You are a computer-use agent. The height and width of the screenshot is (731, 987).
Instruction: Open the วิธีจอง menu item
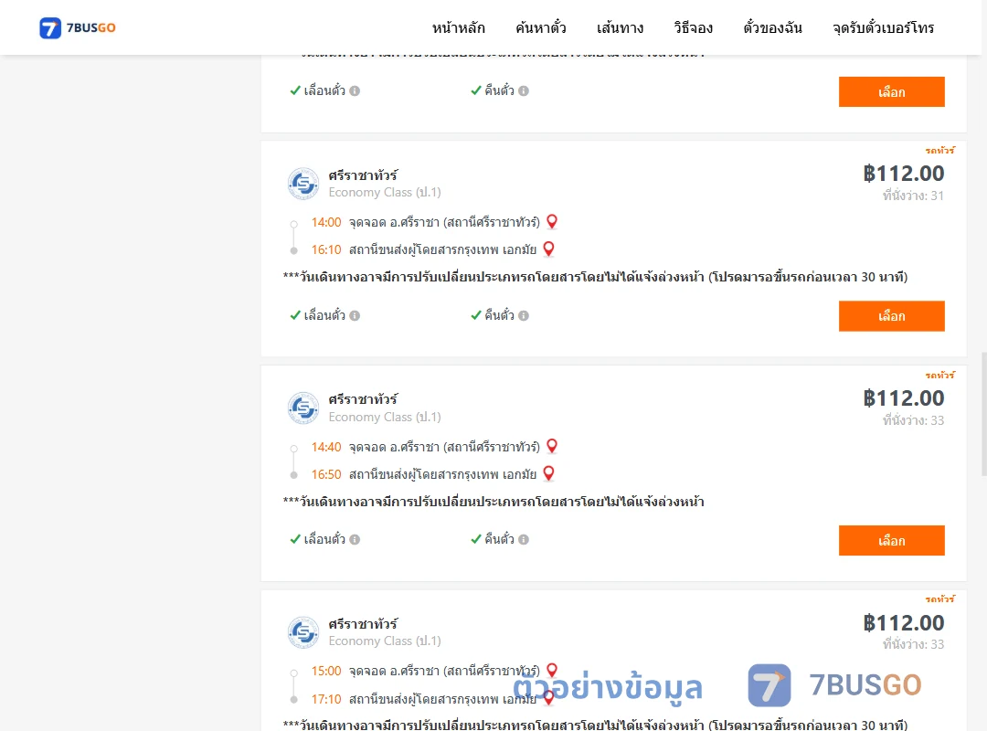click(x=693, y=27)
